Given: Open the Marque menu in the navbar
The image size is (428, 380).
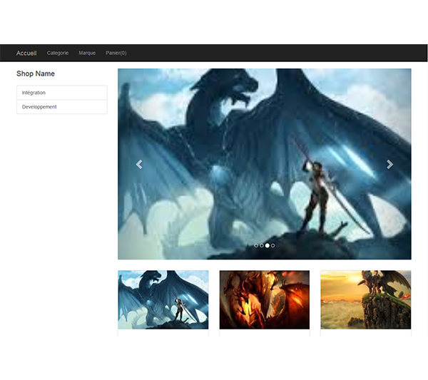Looking at the screenshot, I should (87, 53).
